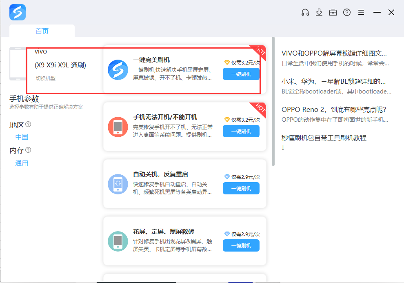
Task: Open the toolbox briefcase icon
Action: tap(333, 12)
